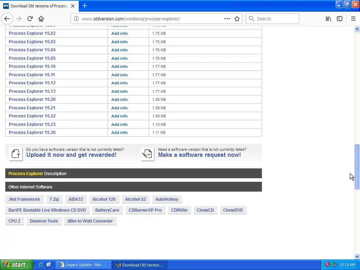Click the second quick launch icon
The image size is (360, 270).
[x=49, y=265]
